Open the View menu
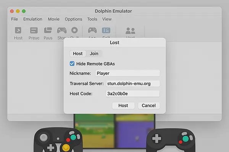This screenshot has height=152, width=229. click(107, 19)
